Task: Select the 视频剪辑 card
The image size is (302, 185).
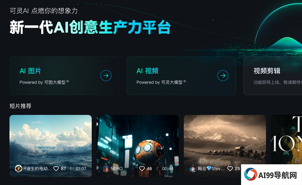Action: point(273,76)
